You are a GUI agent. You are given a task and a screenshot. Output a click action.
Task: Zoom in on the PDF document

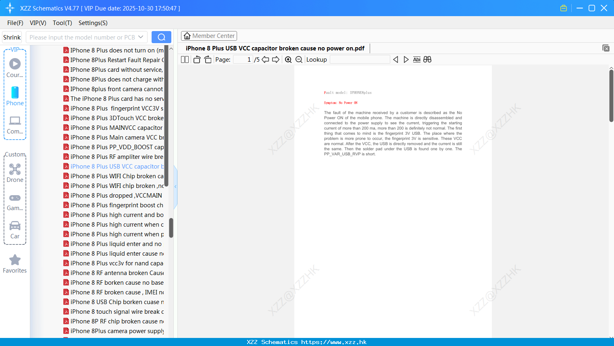288,60
